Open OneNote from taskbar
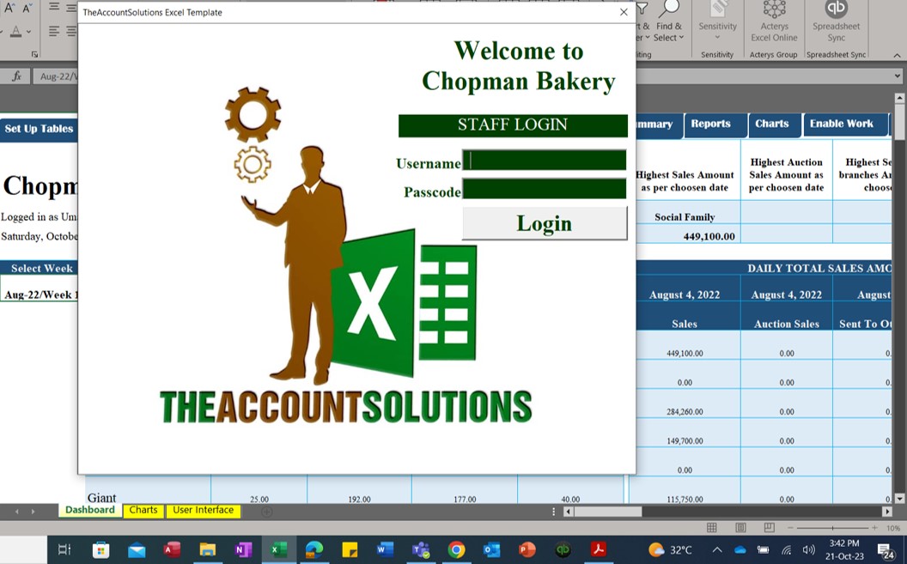Image resolution: width=907 pixels, height=564 pixels. pyautogui.click(x=243, y=549)
